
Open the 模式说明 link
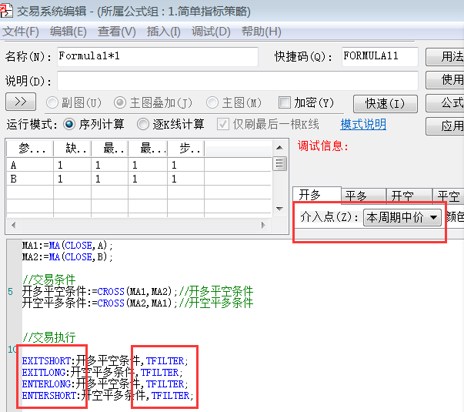point(363,125)
